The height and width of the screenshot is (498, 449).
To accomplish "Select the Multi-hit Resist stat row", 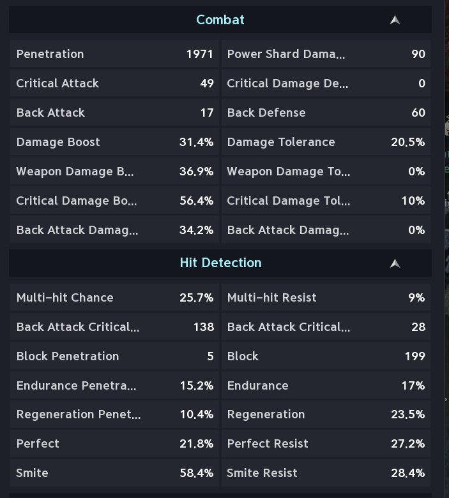I will coord(326,298).
